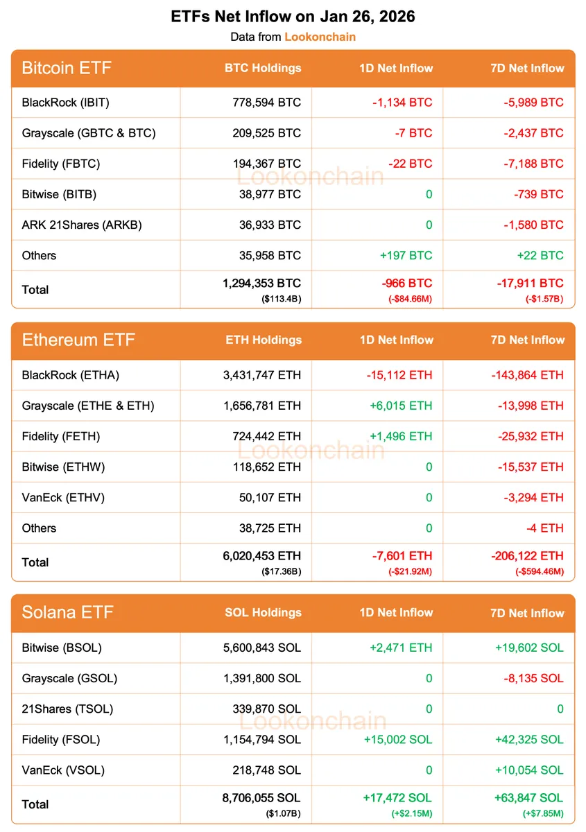Screen dimensions: 586x832
Task: Click the SOL Holdings column header
Action: tap(263, 612)
